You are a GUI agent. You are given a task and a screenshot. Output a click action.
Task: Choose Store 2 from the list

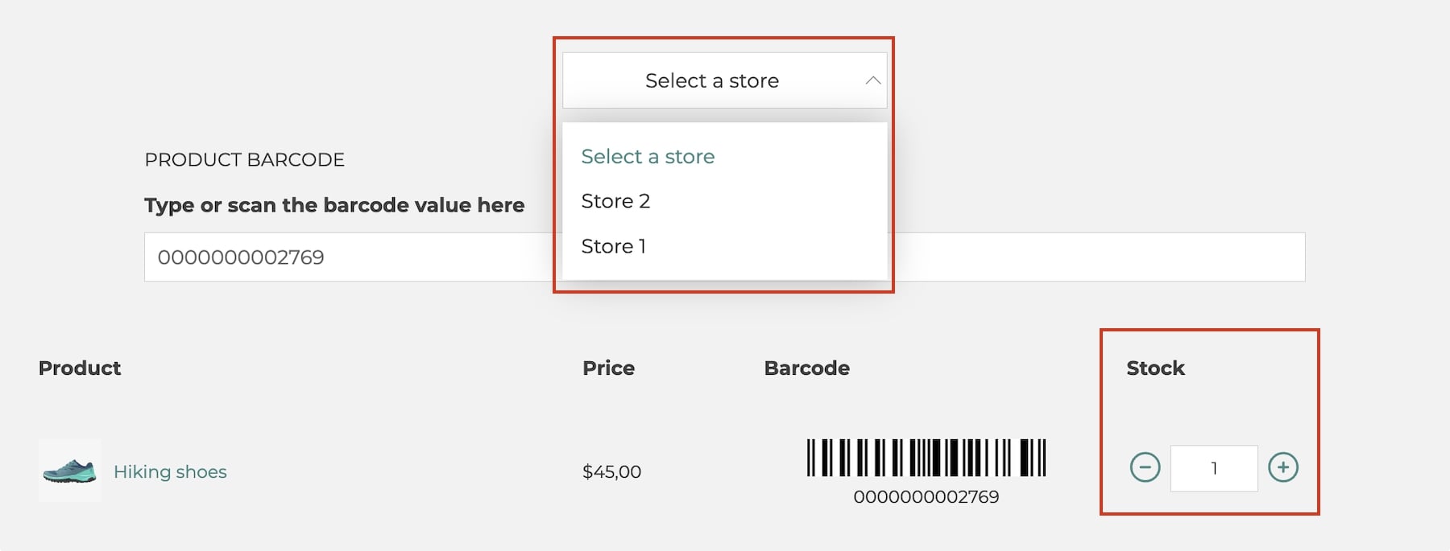click(615, 201)
